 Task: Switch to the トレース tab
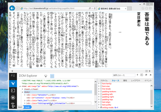[x=115, y=81]
